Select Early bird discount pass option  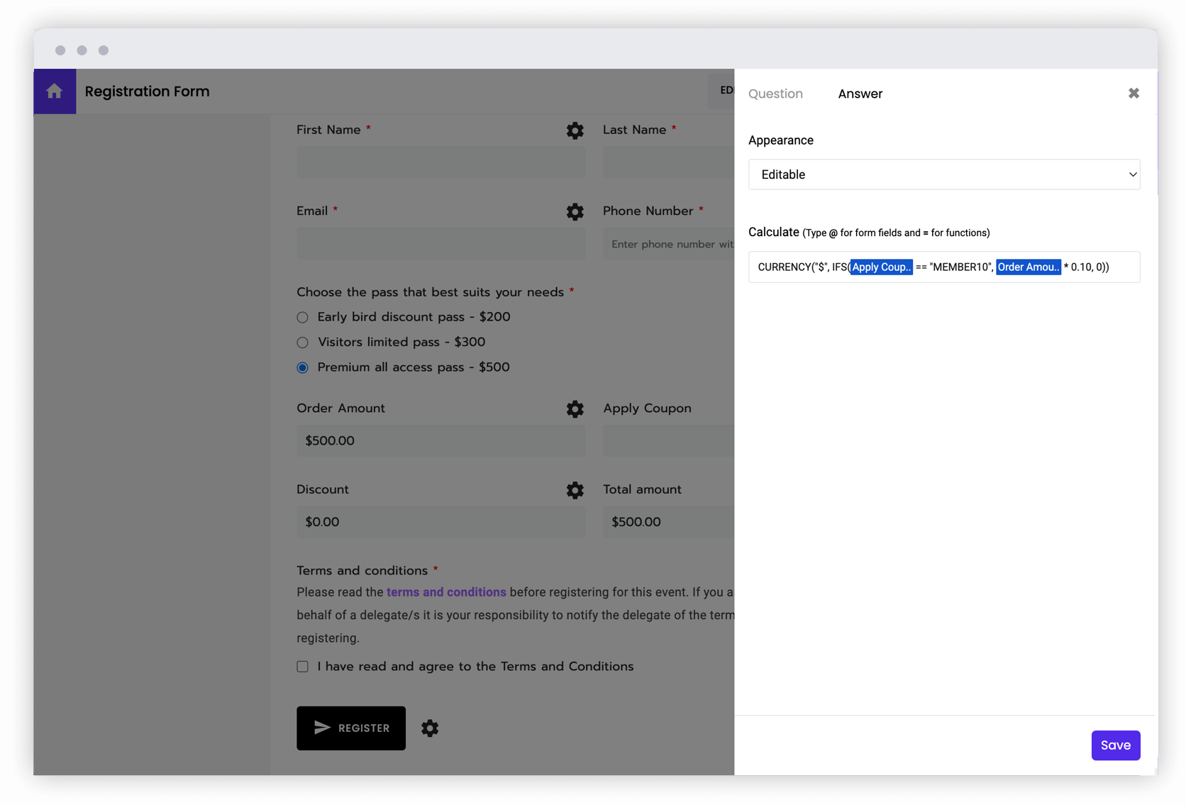303,318
